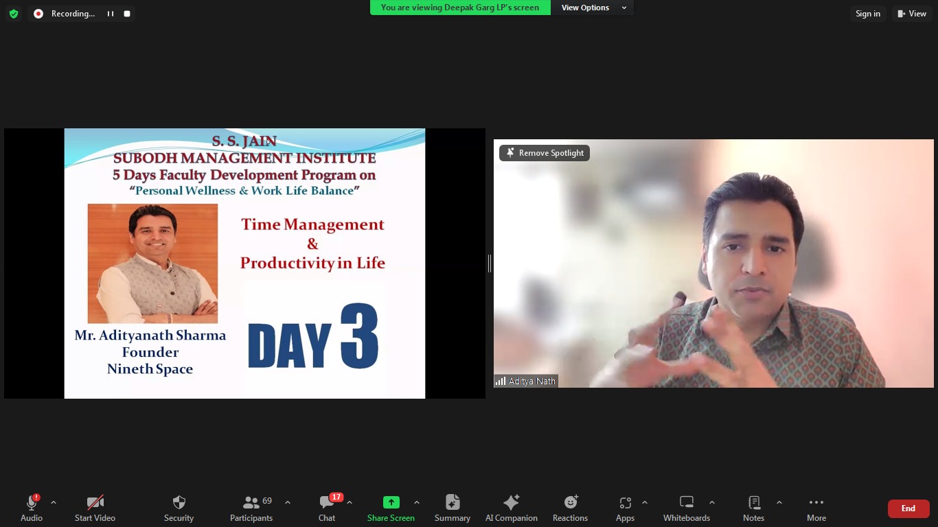Click the green 'You are viewing' screen banner
Viewport: 938px width, 527px height.
click(x=460, y=8)
